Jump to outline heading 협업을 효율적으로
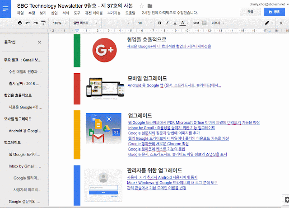This screenshot has height=208, width=289. pyautogui.click(x=18, y=95)
